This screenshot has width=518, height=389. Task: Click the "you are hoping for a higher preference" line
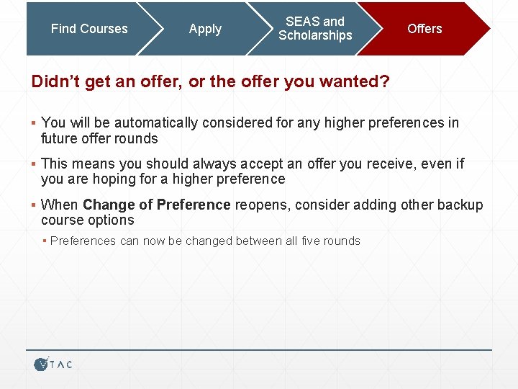pos(163,179)
